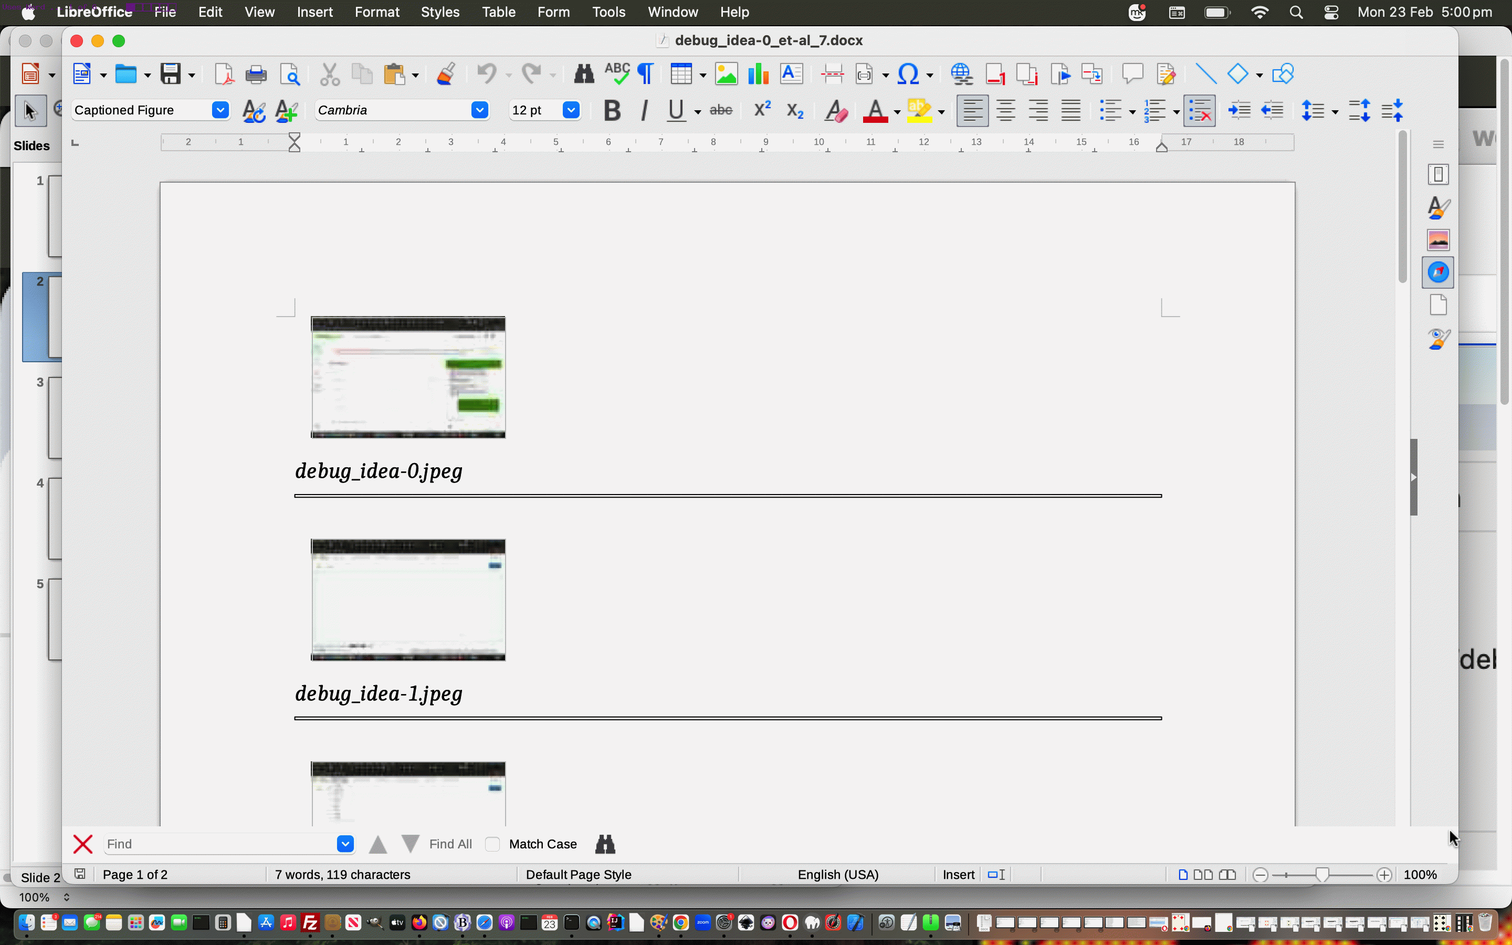Viewport: 1512px width, 945px height.
Task: Open the Format menu
Action: [377, 12]
